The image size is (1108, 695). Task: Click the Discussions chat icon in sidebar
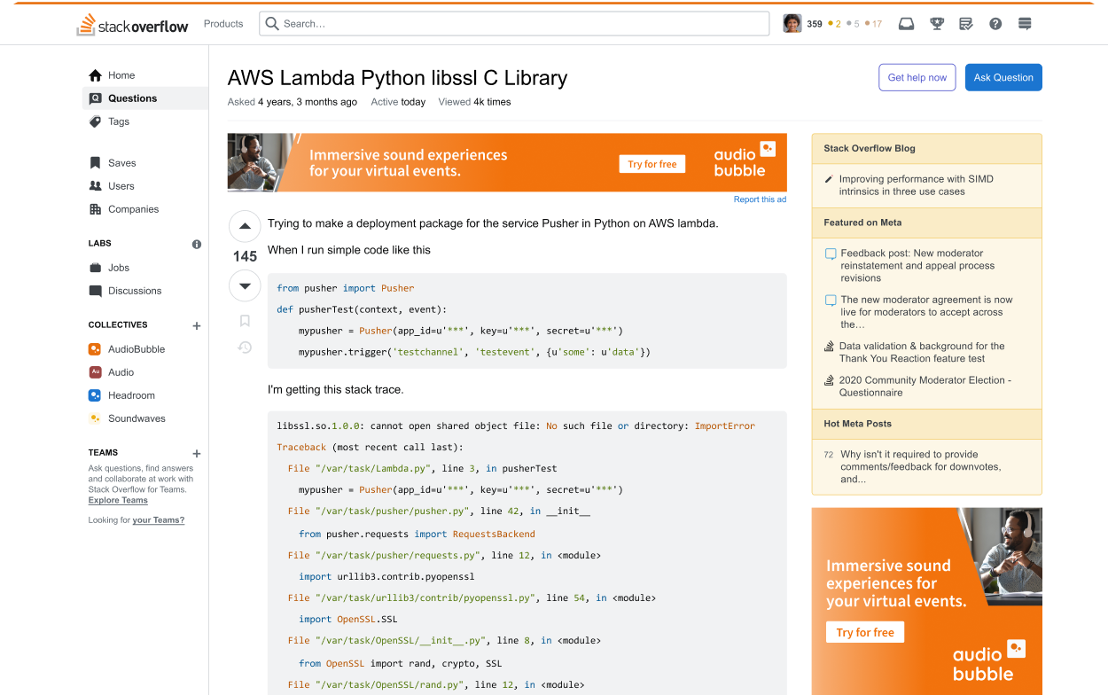[x=96, y=291]
